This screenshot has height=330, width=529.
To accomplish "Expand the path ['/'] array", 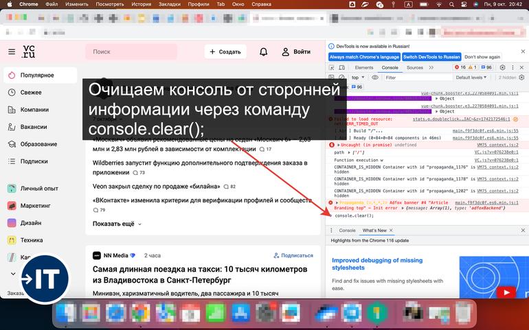I will point(349,153).
